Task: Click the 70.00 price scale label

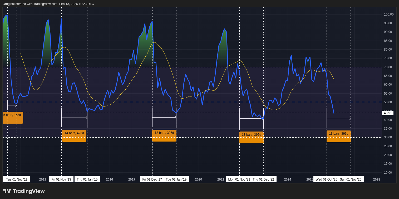Action: coord(388,67)
